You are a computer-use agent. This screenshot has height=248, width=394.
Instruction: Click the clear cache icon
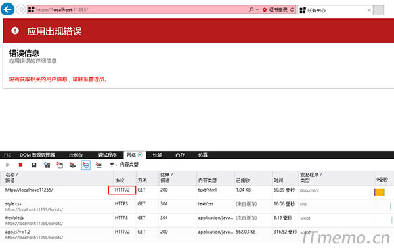(x=60, y=165)
